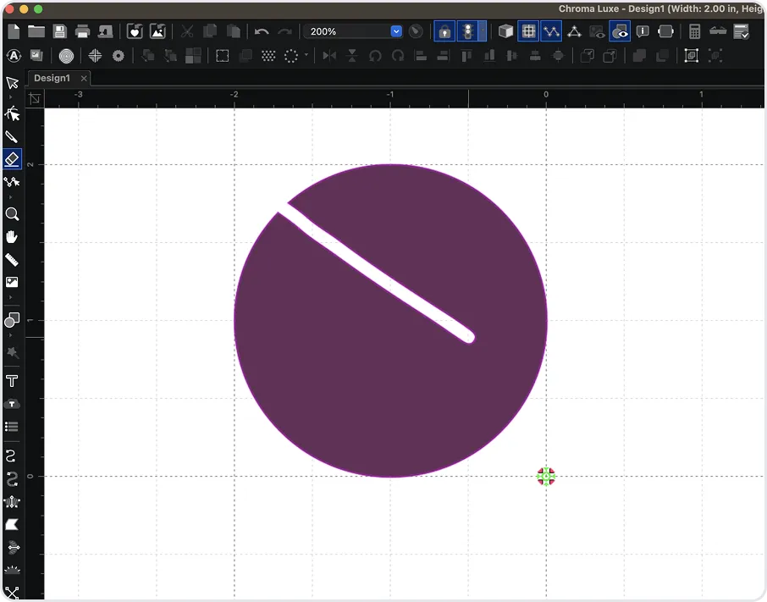
Task: Toggle the shapes eye visibility button
Action: click(x=620, y=31)
